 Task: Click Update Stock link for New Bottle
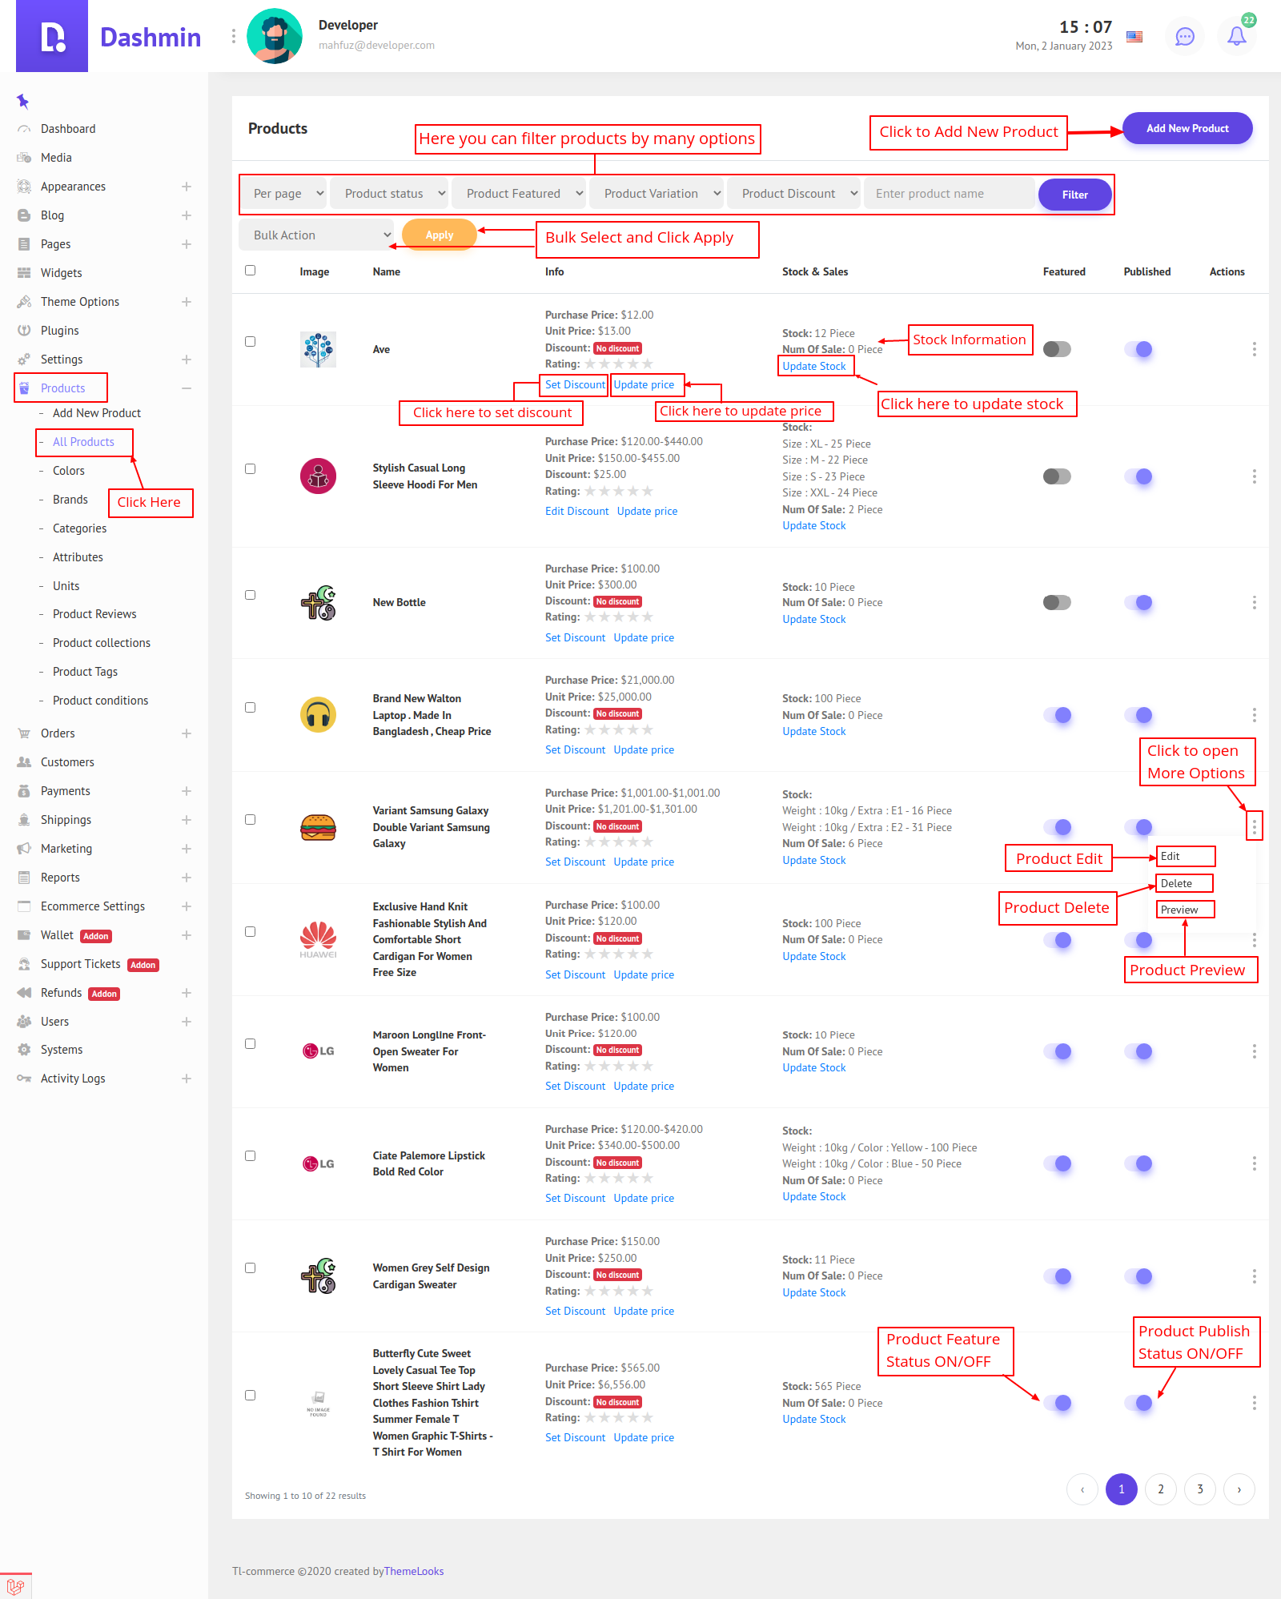coord(813,619)
